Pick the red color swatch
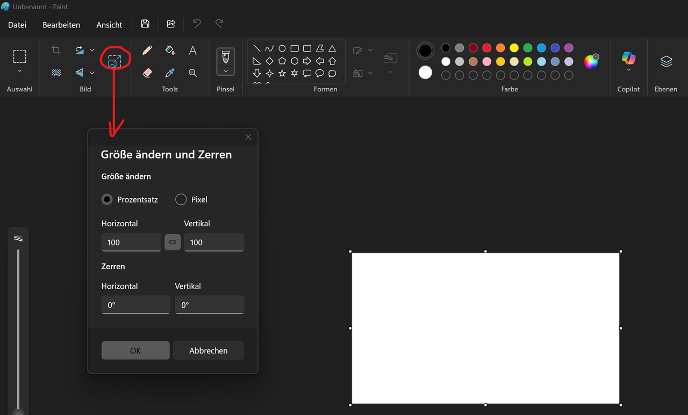Screen dimensions: 688x415 pyautogui.click(x=486, y=48)
